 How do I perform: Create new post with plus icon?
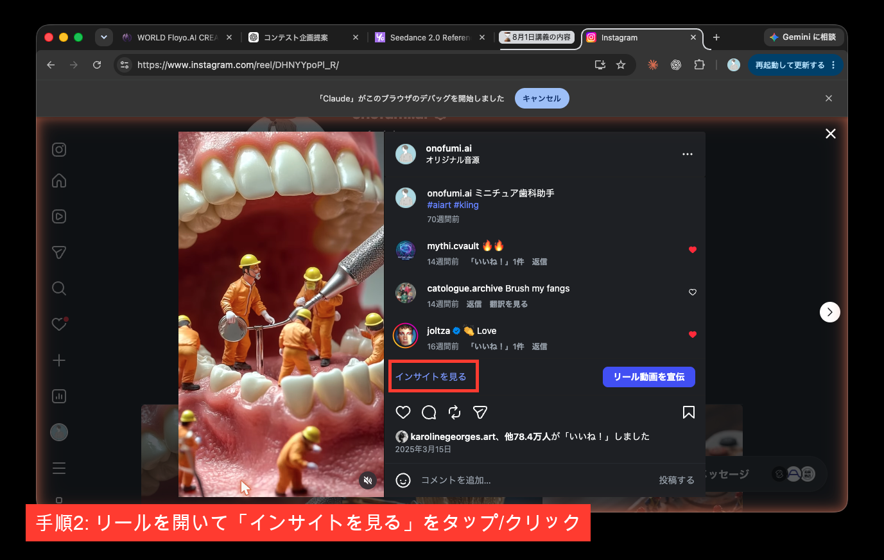tap(59, 360)
